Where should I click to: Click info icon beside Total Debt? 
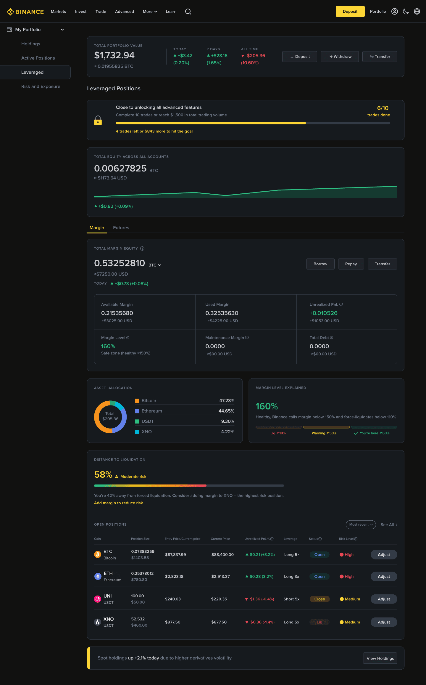[332, 338]
